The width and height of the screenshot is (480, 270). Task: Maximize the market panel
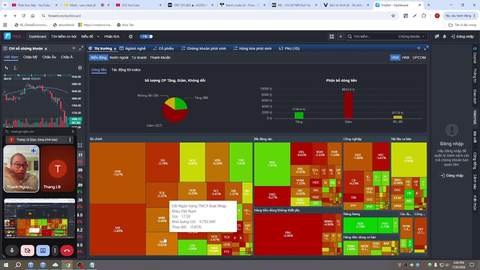(x=426, y=48)
